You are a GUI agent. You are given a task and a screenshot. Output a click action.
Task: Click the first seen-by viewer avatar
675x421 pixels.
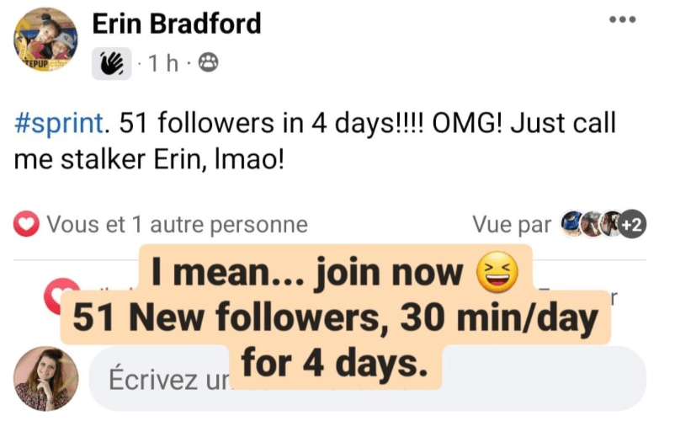[x=574, y=224]
